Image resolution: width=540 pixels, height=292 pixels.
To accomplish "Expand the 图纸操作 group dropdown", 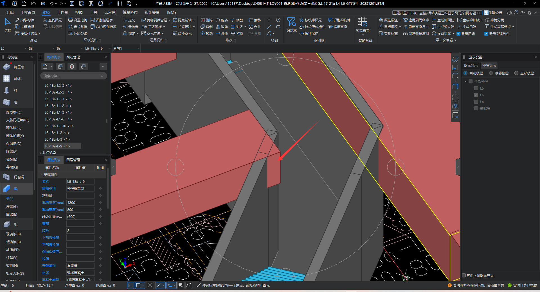I will click(x=100, y=40).
